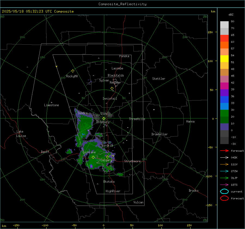Image resolution: width=245 pixels, height=229 pixels.
Task: Click the small green echo patch west of Cochrane
Action: [69, 151]
